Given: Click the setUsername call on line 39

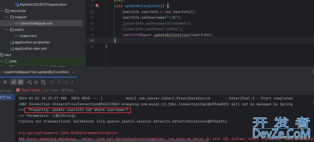Looking at the screenshot, I should (x=152, y=18).
